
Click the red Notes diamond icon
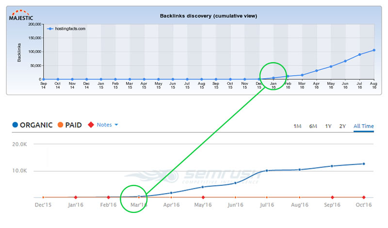91,125
